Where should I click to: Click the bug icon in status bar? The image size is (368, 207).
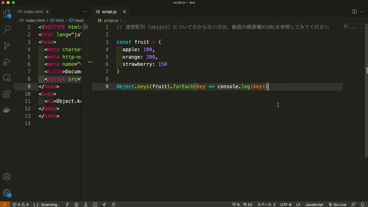point(114,205)
